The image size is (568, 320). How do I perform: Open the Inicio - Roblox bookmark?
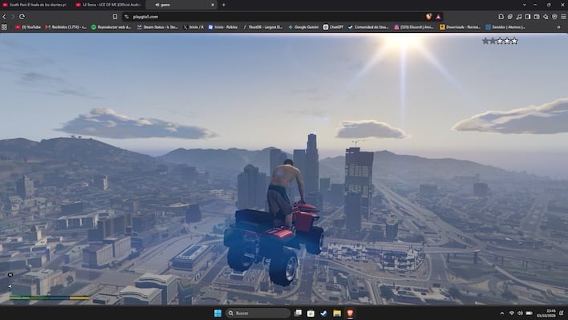click(223, 27)
